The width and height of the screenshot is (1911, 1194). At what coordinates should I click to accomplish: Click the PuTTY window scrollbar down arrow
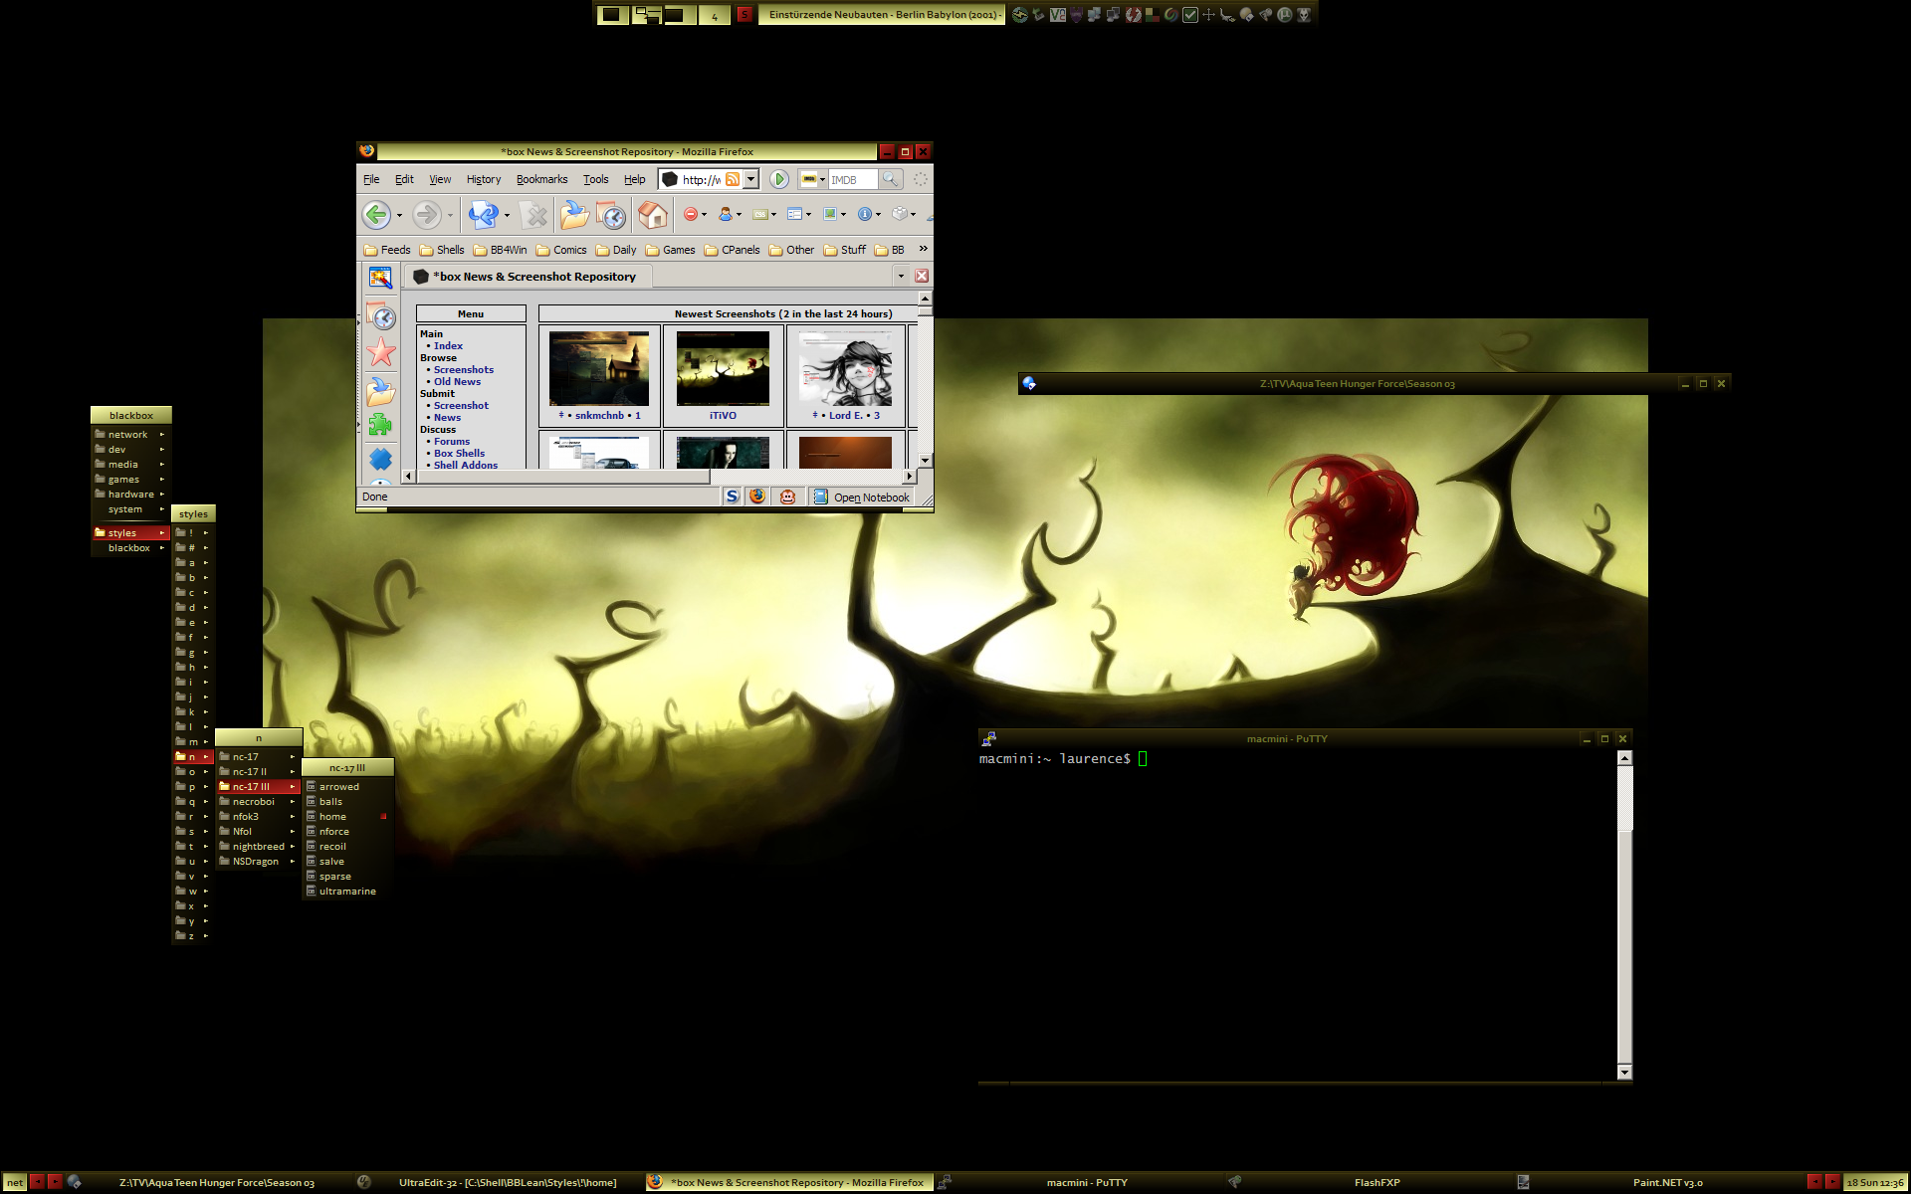click(1624, 1072)
